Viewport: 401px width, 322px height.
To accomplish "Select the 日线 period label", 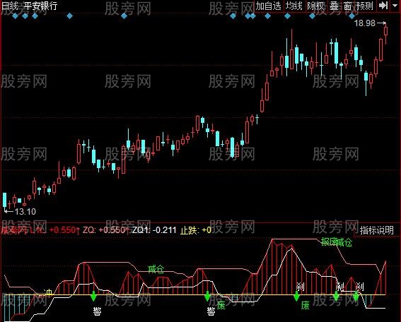I will (10, 6).
